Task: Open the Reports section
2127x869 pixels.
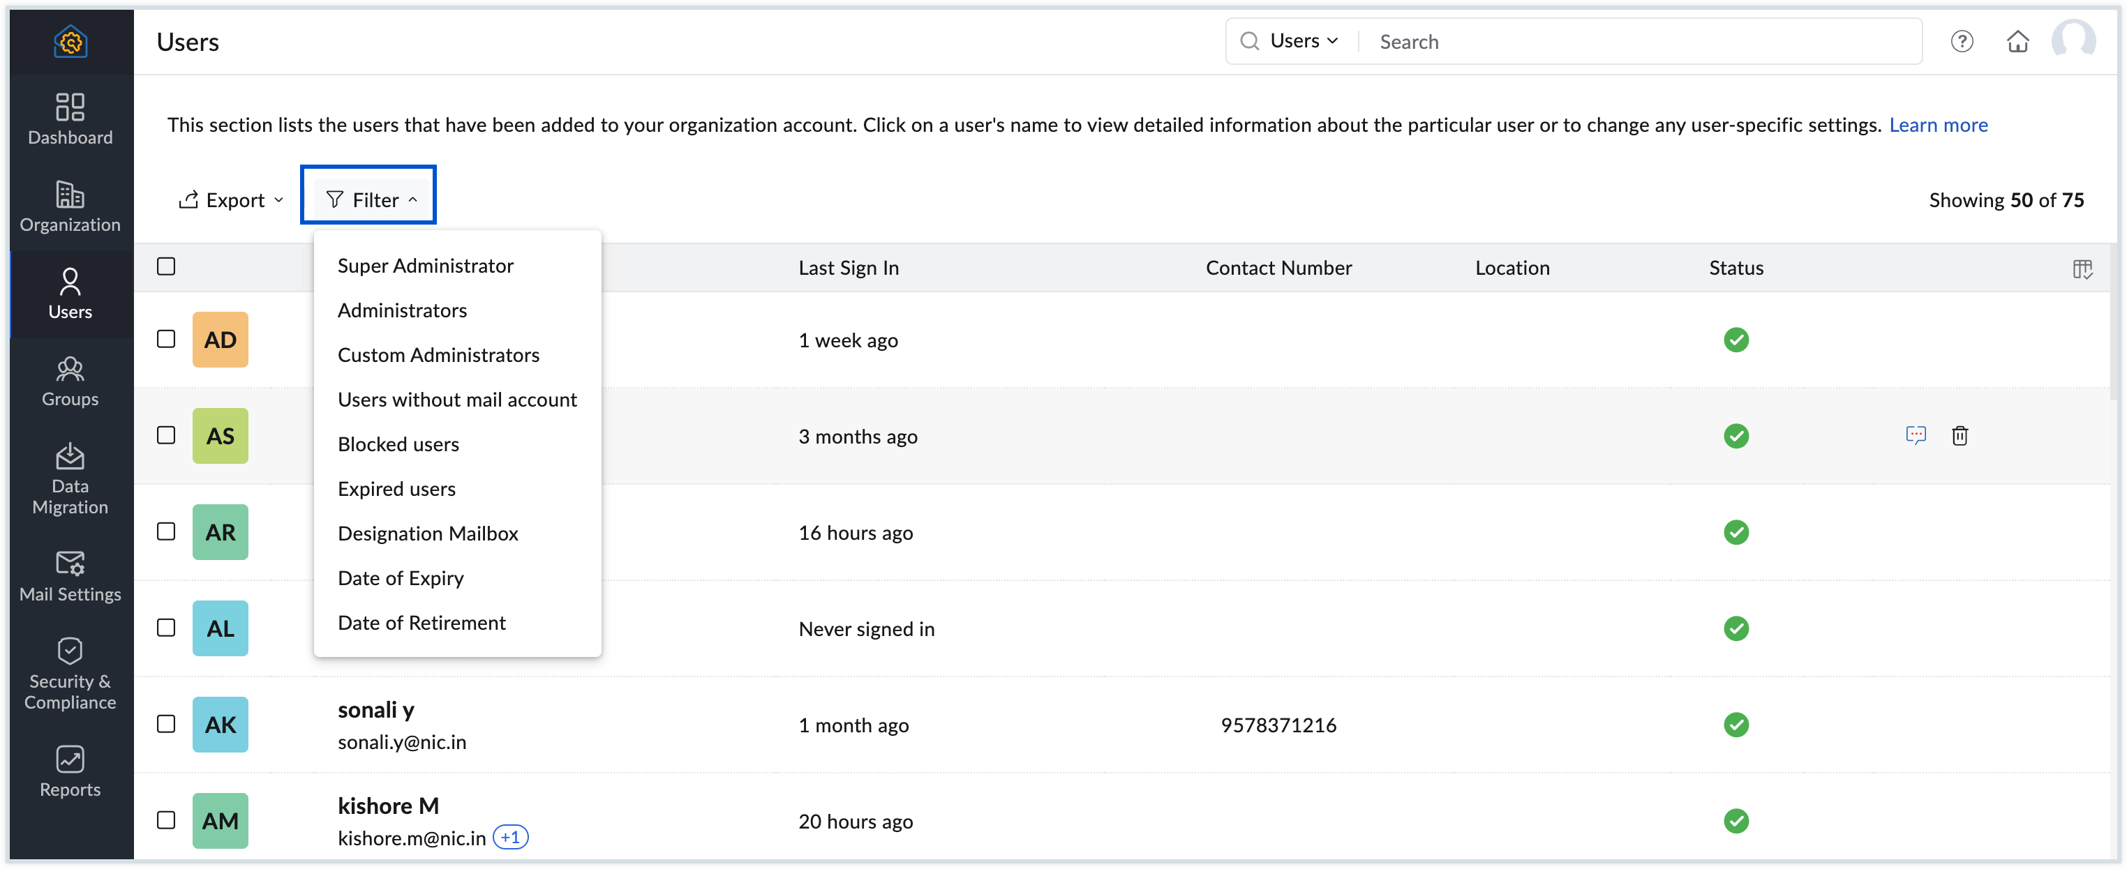Action: 70,769
